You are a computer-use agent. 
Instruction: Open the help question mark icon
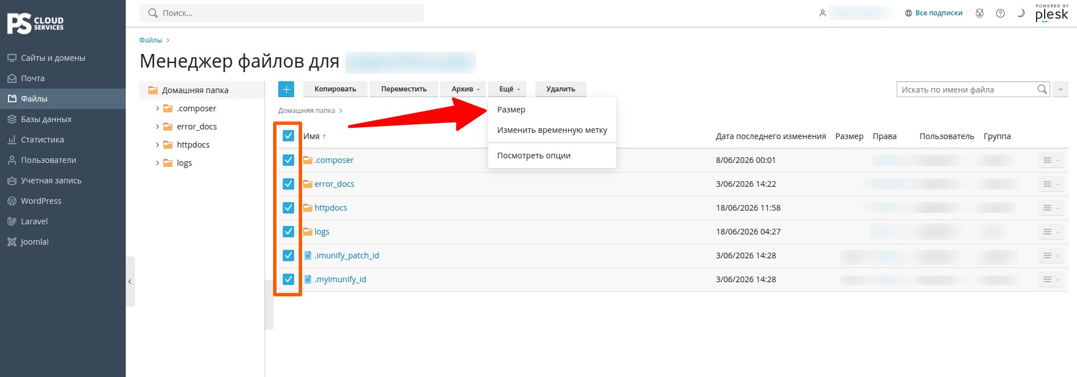pyautogui.click(x=1000, y=13)
